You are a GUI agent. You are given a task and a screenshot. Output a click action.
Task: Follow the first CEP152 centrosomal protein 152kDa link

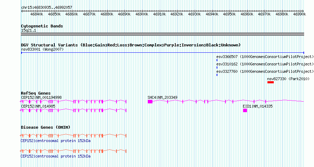pos(55,141)
